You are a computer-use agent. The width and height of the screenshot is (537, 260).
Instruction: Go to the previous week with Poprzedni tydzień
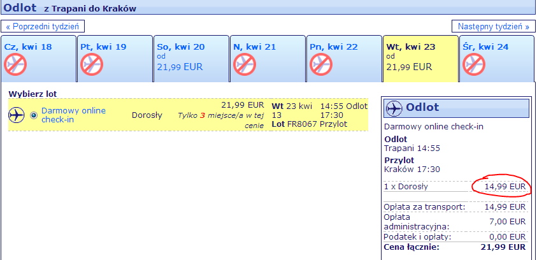pos(43,26)
